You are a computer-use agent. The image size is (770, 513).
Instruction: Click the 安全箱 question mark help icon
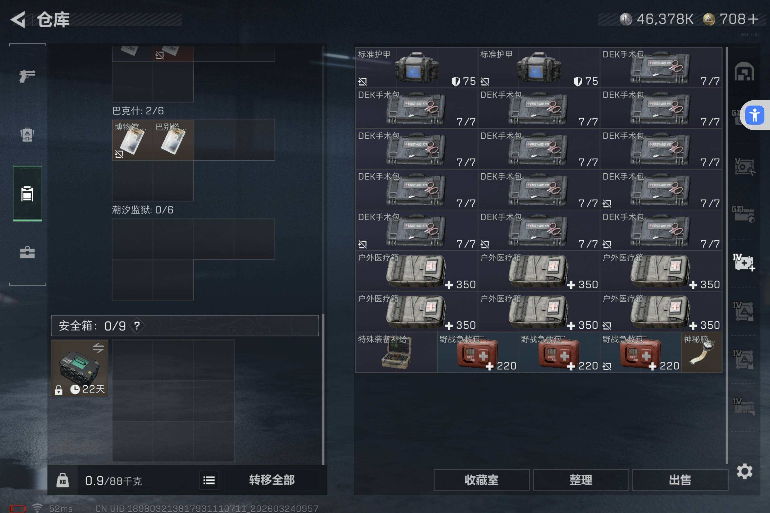137,325
